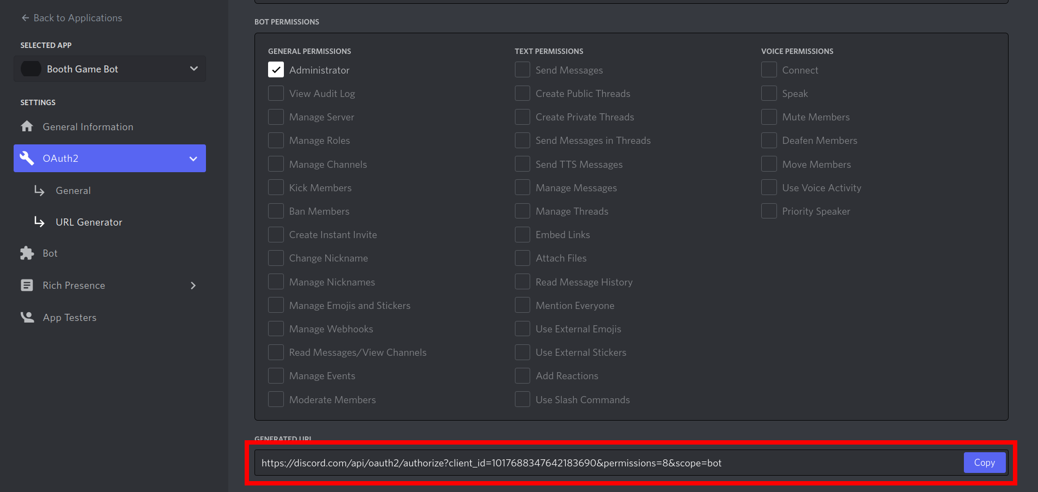1038x492 pixels.
Task: Tick the Priority Speaker checkbox
Action: coord(769,211)
